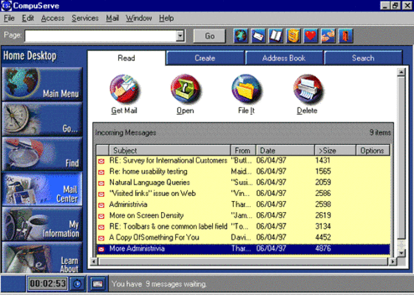Switch to the Create tab
The image size is (414, 295).
pyautogui.click(x=205, y=58)
